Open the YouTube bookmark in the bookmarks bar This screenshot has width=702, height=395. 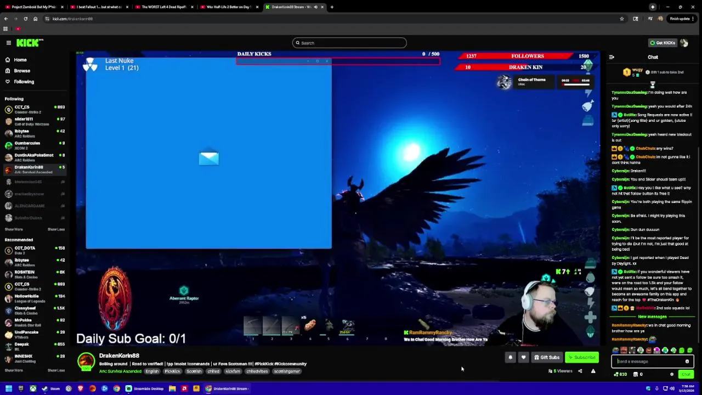point(18,29)
